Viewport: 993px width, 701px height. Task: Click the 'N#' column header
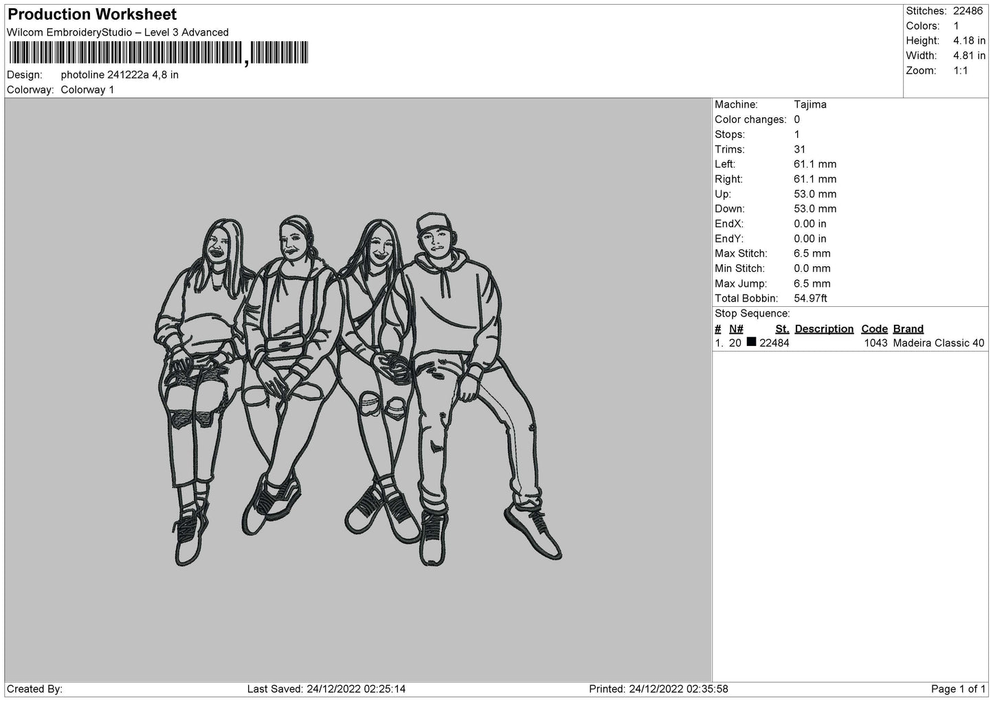point(736,329)
